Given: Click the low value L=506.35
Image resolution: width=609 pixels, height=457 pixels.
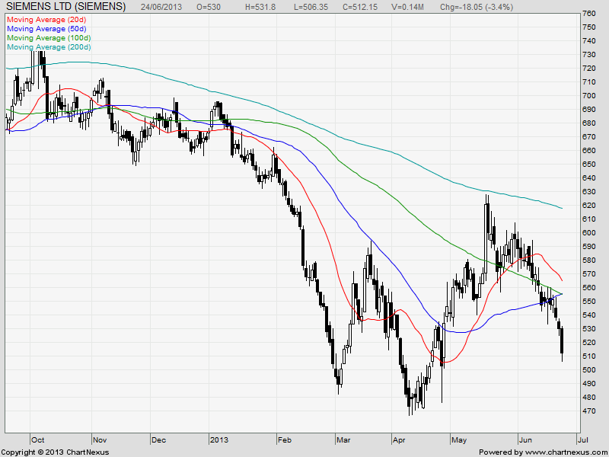Looking at the screenshot, I should [x=311, y=7].
